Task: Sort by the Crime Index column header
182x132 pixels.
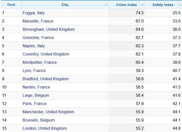Action: click(127, 5)
